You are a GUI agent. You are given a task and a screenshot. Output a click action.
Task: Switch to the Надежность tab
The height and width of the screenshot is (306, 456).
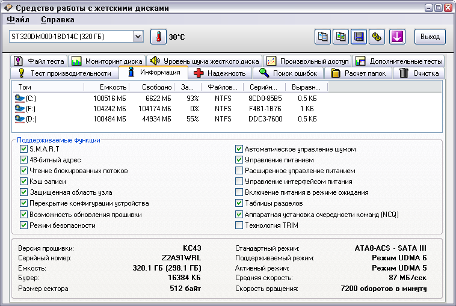tap(220, 73)
